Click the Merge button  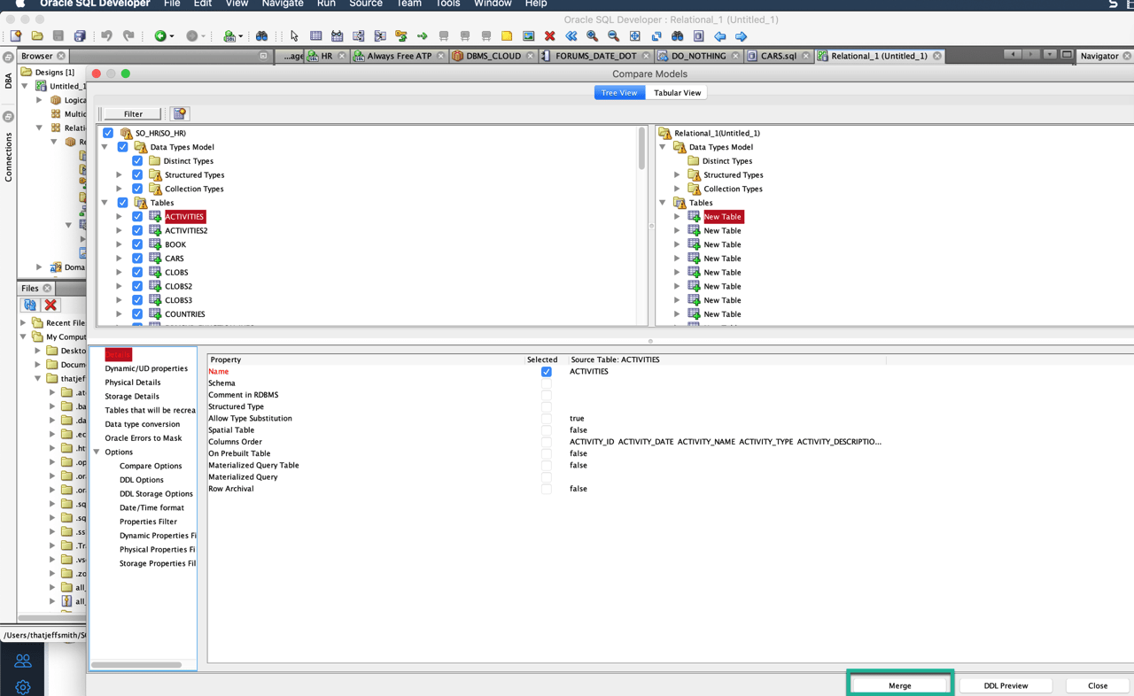pyautogui.click(x=899, y=684)
